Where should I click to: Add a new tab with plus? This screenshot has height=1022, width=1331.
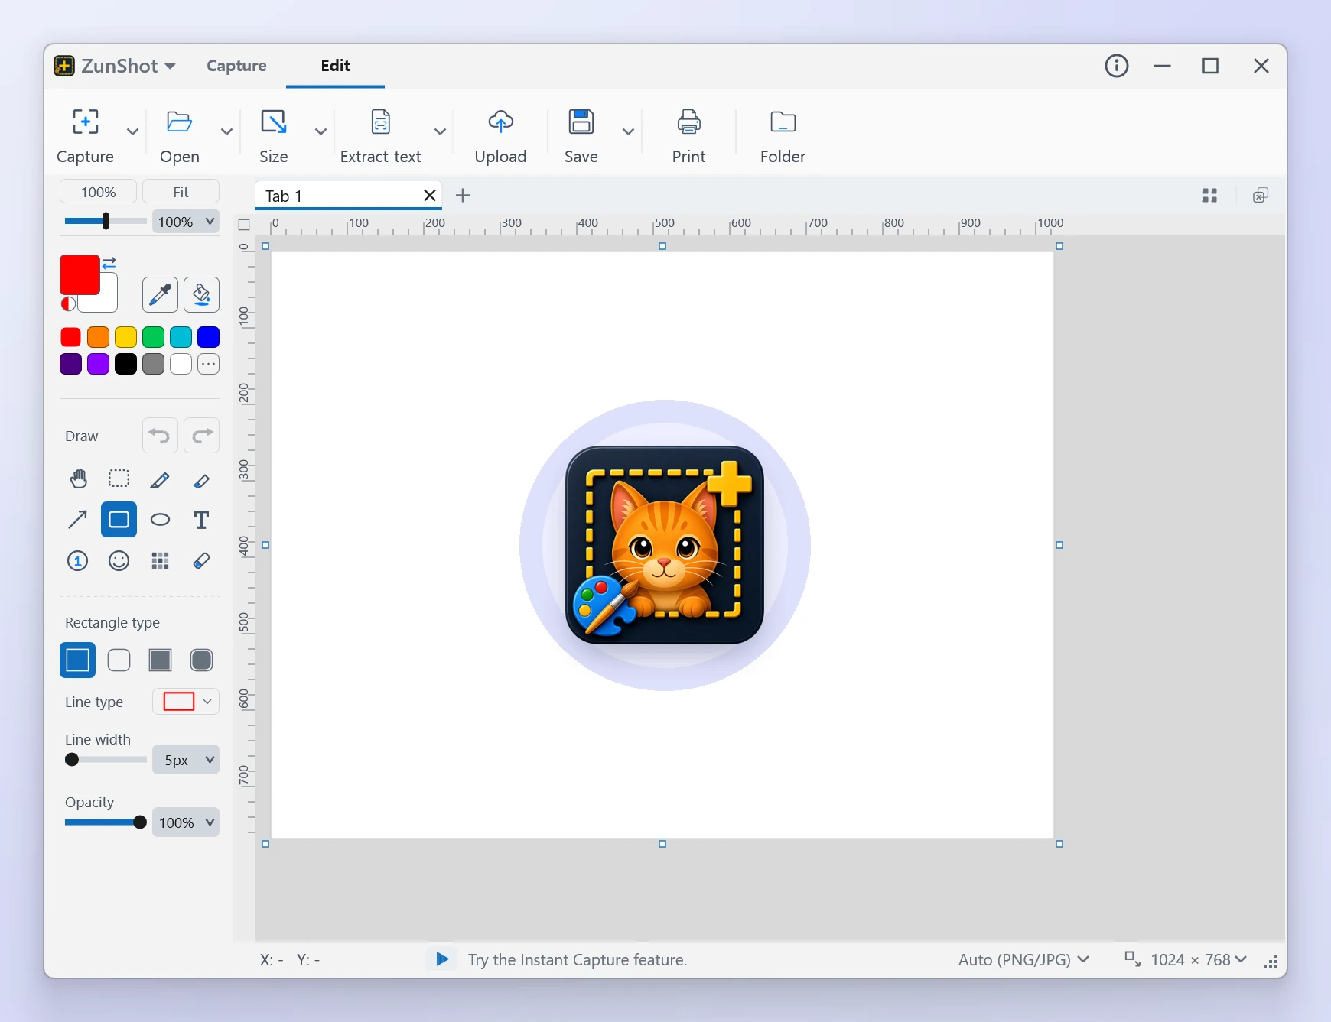tap(462, 196)
